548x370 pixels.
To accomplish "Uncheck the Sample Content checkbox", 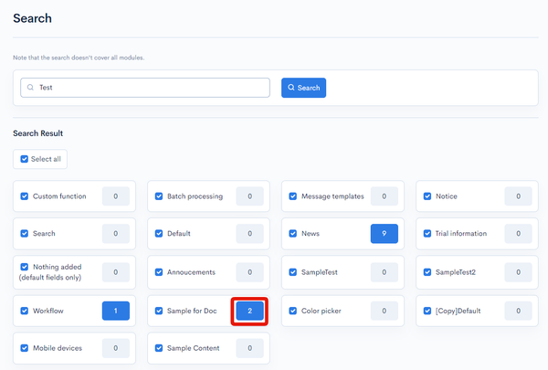I will [x=159, y=348].
